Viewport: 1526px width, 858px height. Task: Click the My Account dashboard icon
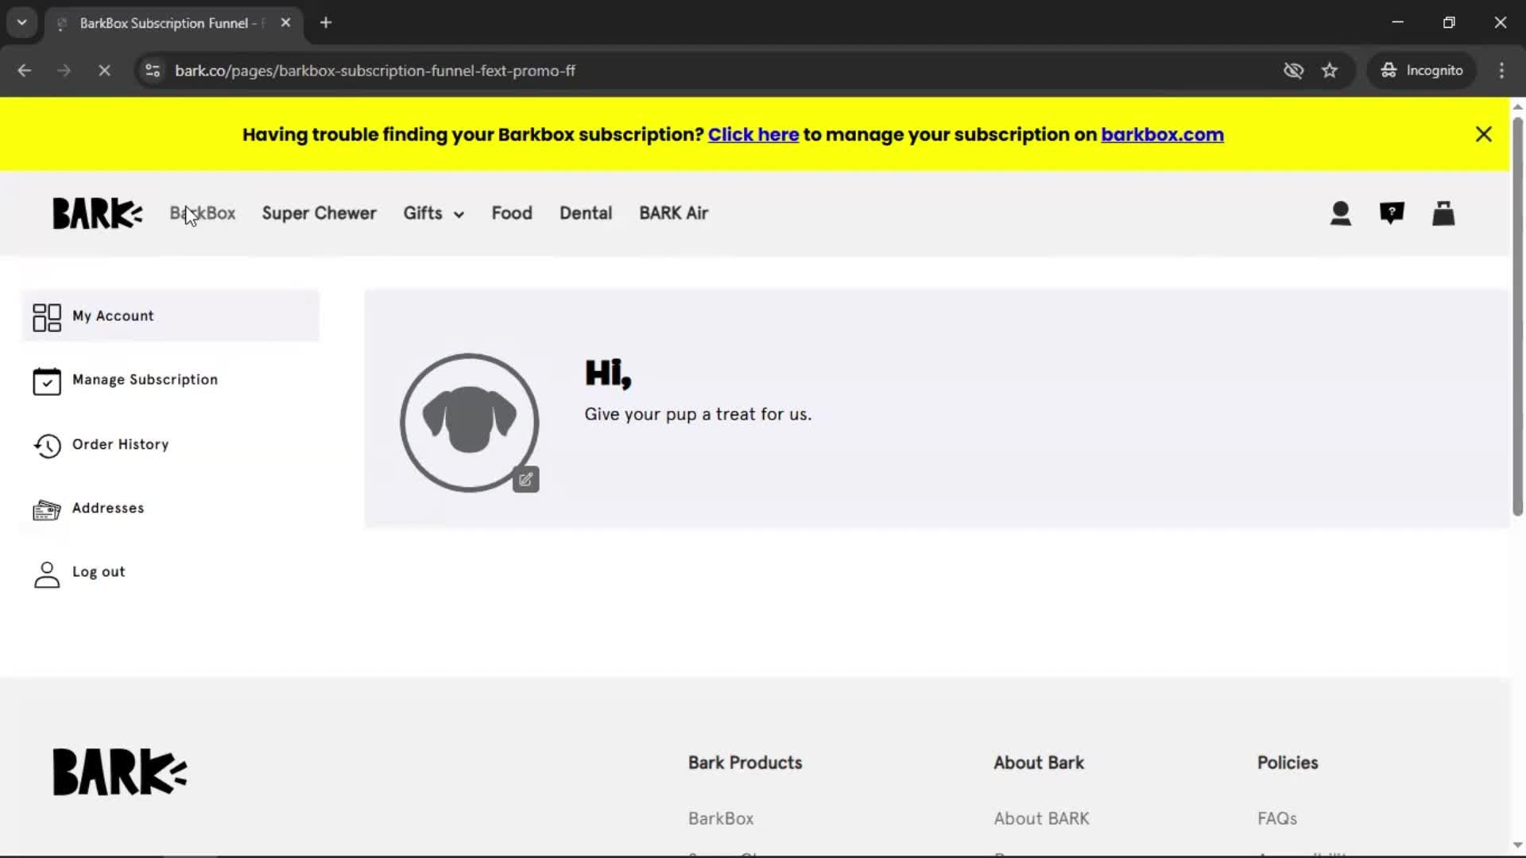(x=47, y=317)
